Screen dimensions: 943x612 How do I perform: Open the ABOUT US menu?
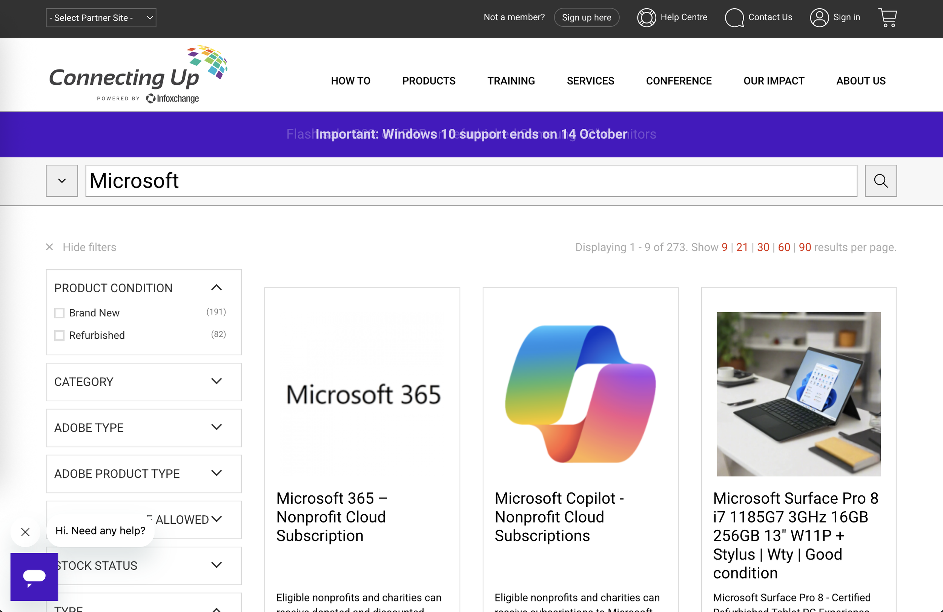pyautogui.click(x=861, y=81)
